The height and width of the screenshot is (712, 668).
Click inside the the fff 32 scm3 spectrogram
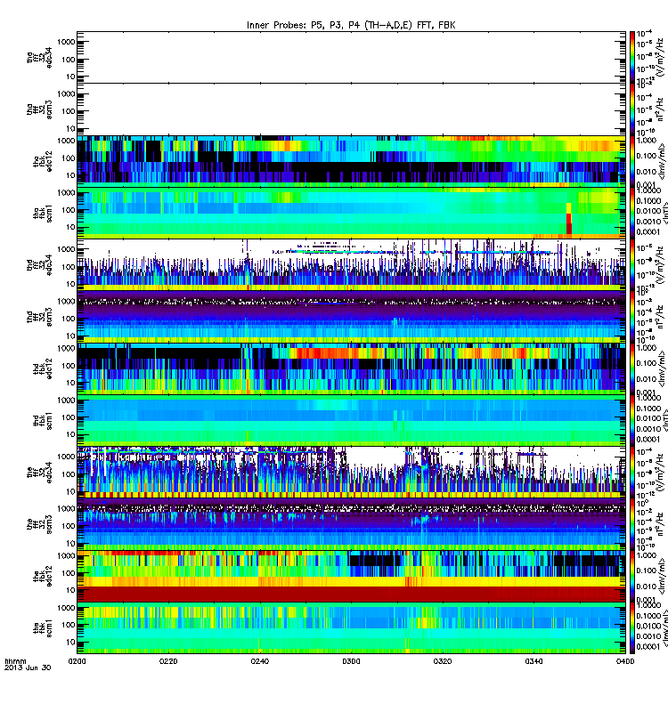[351, 524]
